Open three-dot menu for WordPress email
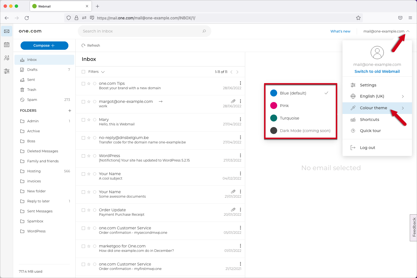 240,155
